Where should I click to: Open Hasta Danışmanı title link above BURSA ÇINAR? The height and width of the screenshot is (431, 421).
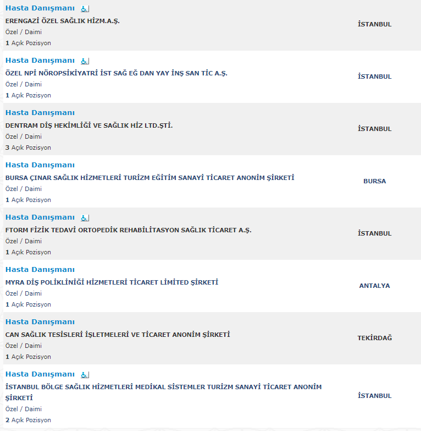pyautogui.click(x=40, y=165)
